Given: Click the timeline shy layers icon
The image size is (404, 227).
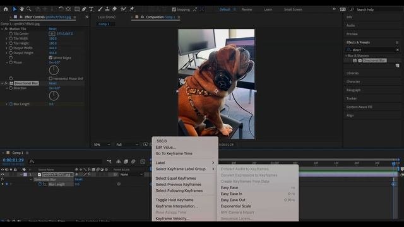Looking at the screenshot, I should pyautogui.click(x=119, y=161).
